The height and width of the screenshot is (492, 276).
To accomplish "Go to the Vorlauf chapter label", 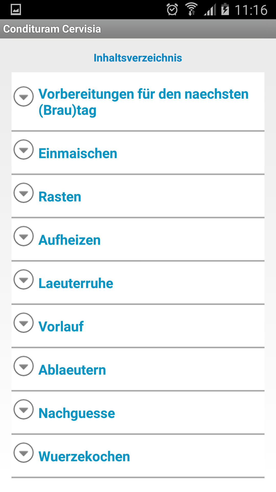I will pyautogui.click(x=61, y=327).
